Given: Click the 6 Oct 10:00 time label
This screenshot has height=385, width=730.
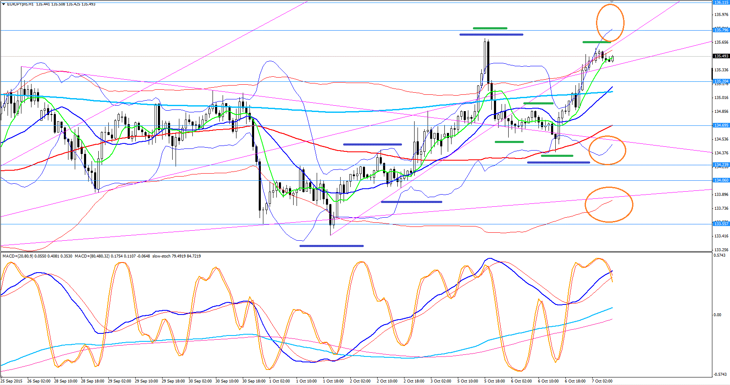Looking at the screenshot, I should [x=548, y=381].
